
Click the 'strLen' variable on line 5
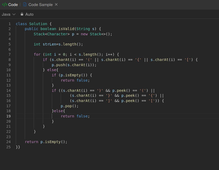(x=49, y=44)
